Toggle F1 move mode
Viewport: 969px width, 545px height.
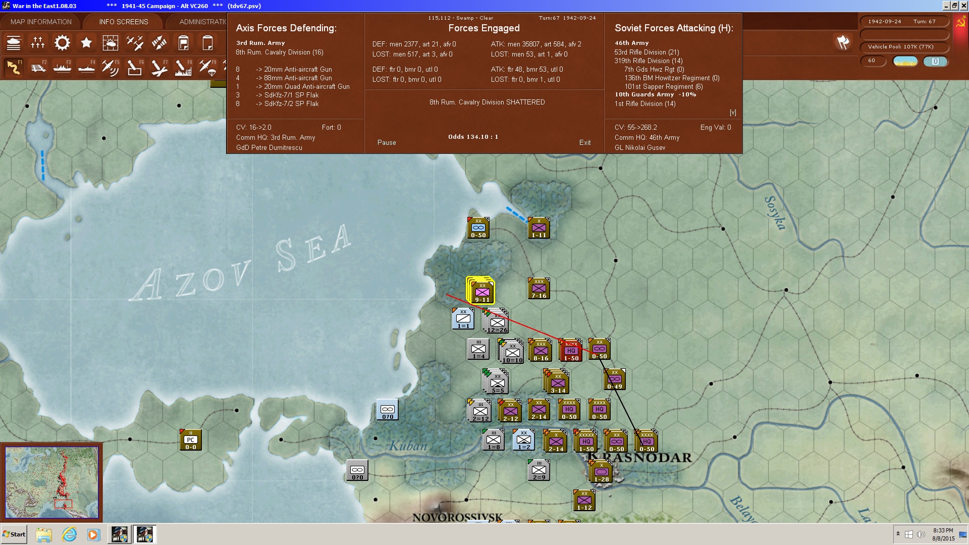tap(14, 68)
